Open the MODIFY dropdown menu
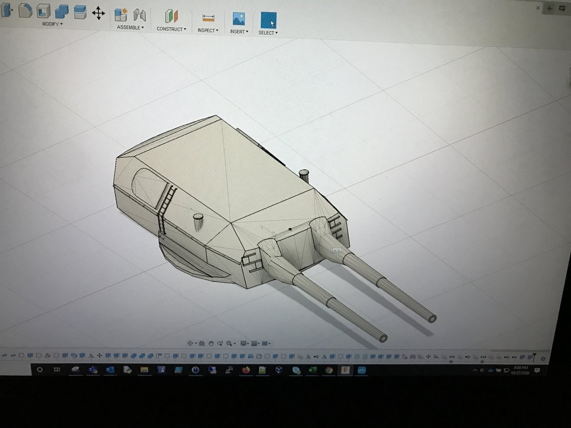The width and height of the screenshot is (571, 428). coord(52,24)
